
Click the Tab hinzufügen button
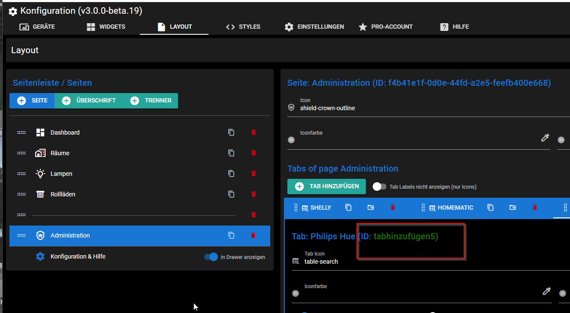(x=326, y=187)
